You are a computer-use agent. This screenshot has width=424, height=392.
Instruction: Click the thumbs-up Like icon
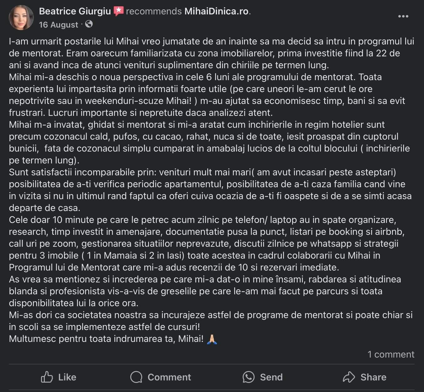coord(47,377)
